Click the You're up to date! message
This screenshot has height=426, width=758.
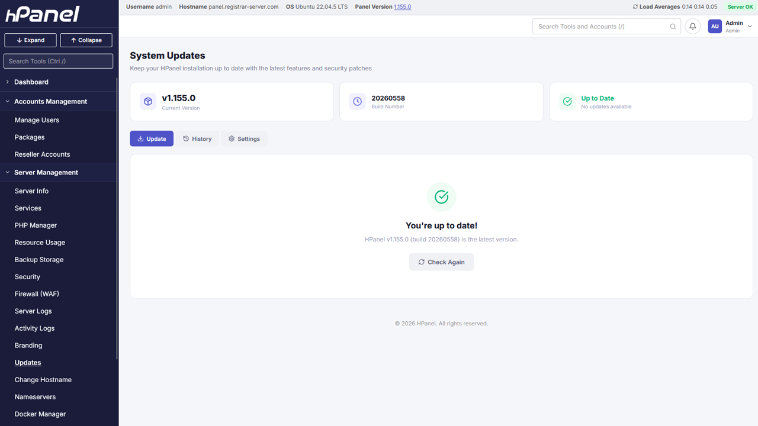pos(441,225)
